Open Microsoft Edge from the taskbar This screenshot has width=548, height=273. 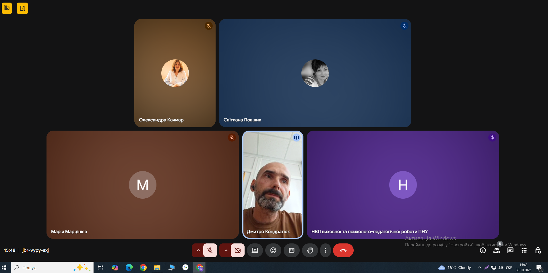tap(129, 268)
